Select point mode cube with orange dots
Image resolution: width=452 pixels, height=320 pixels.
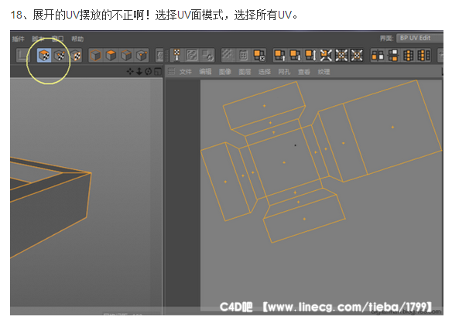click(142, 55)
